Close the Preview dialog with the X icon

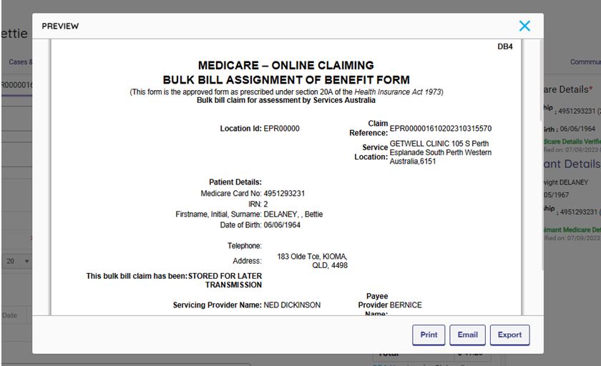coord(524,26)
